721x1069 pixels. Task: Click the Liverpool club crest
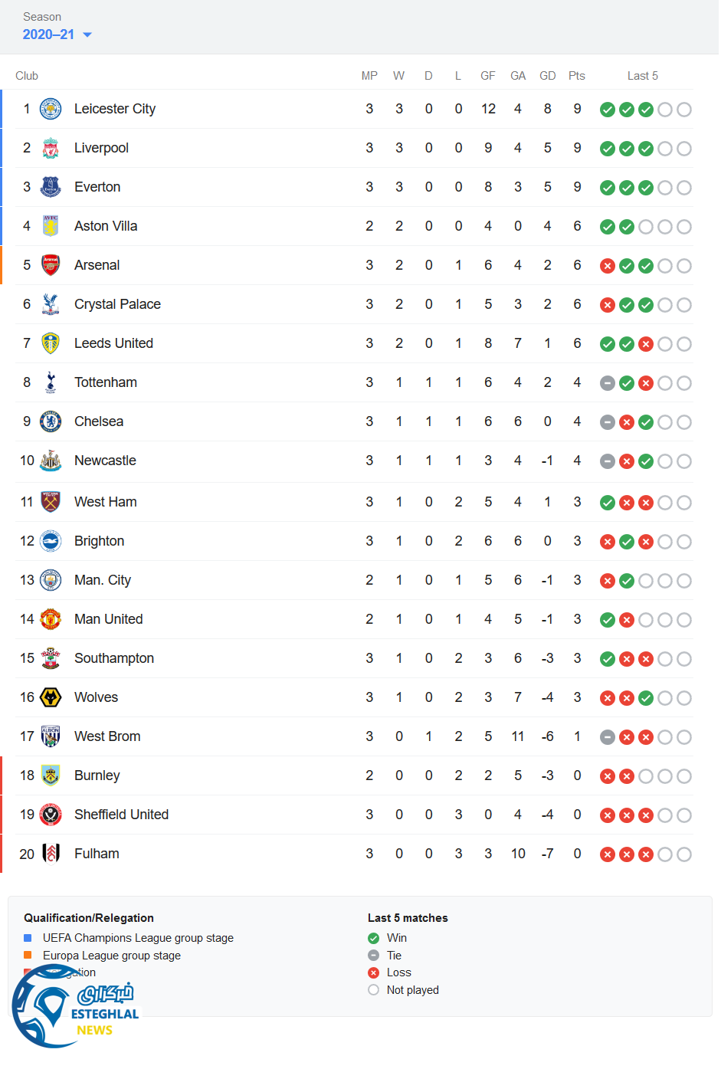click(51, 148)
